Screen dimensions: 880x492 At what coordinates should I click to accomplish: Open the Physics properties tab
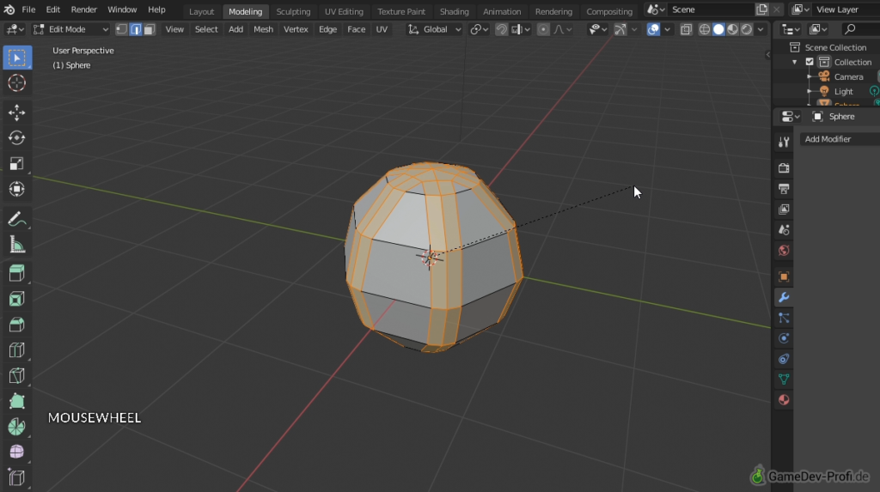tap(784, 338)
